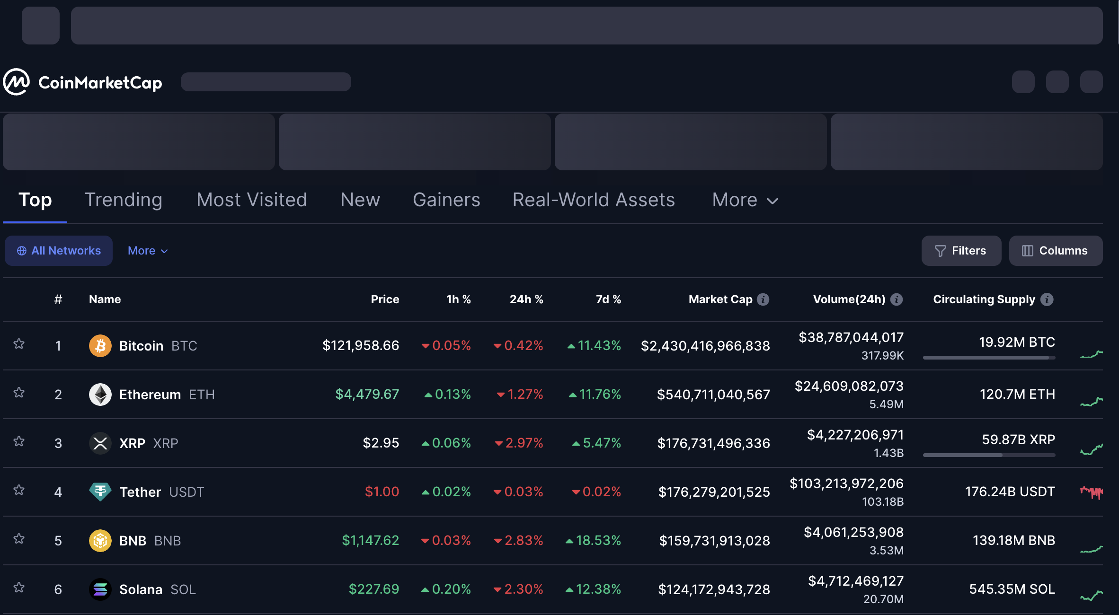Image resolution: width=1119 pixels, height=615 pixels.
Task: Expand the More networks dropdown
Action: [x=148, y=251]
